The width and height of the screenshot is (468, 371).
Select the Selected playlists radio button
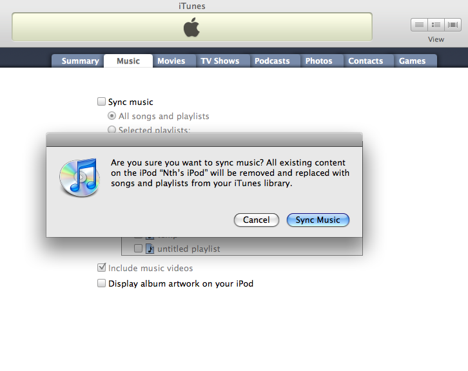(x=112, y=129)
